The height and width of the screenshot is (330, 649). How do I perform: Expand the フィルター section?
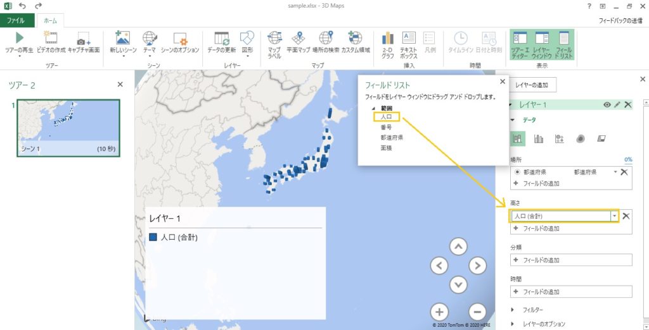[x=513, y=310]
